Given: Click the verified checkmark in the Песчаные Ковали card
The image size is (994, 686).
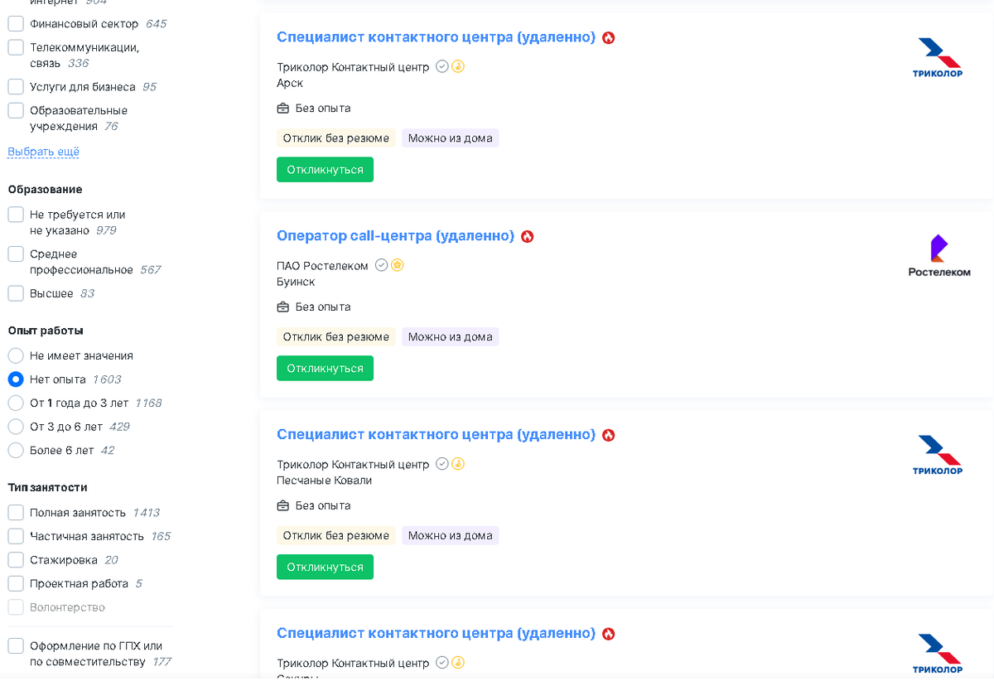Looking at the screenshot, I should point(442,465).
